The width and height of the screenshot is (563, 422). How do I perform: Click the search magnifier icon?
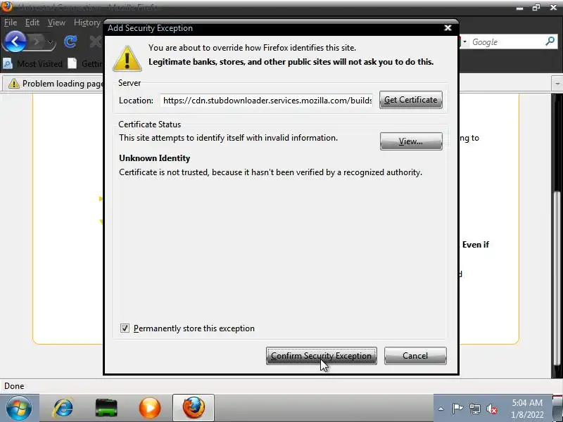coord(550,41)
